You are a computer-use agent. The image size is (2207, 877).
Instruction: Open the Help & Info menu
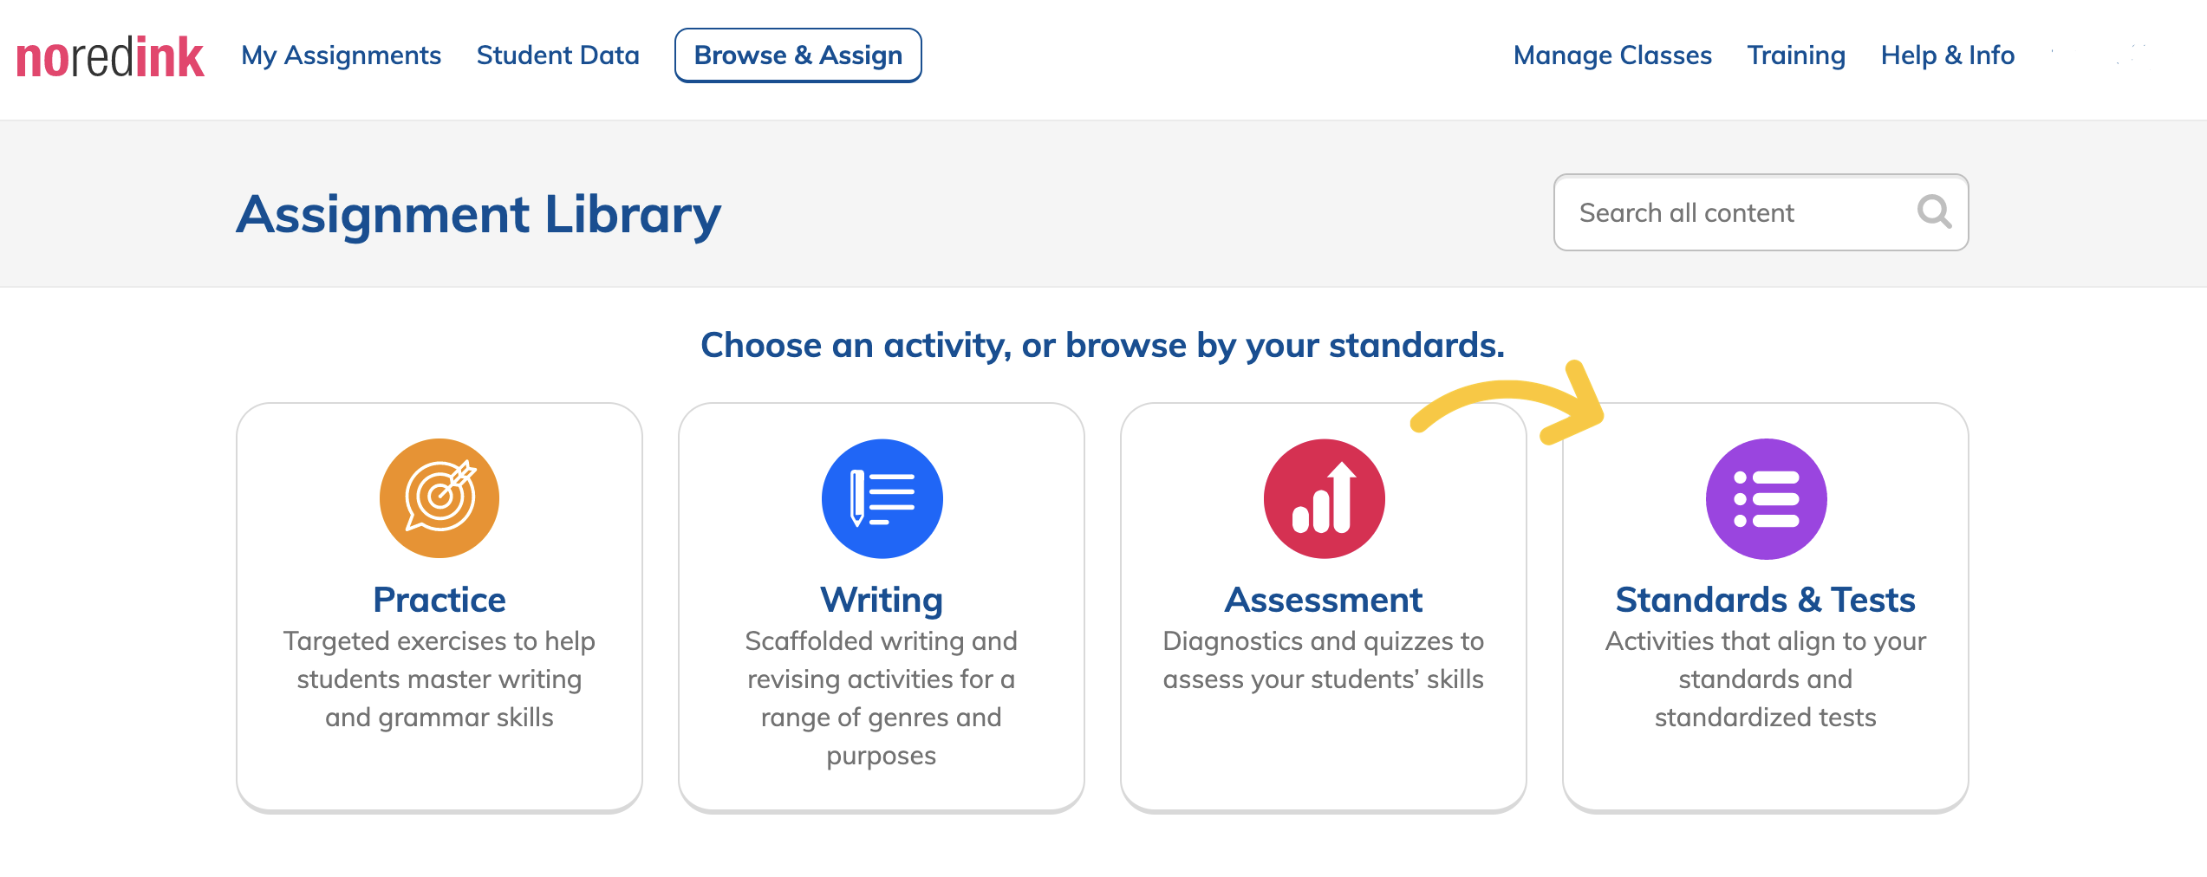click(1947, 55)
